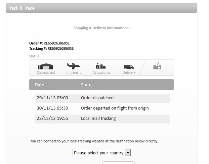The width and height of the screenshot is (209, 164).
Task: Select 'Order departed on flight from origin' entry
Action: [x=115, y=108]
